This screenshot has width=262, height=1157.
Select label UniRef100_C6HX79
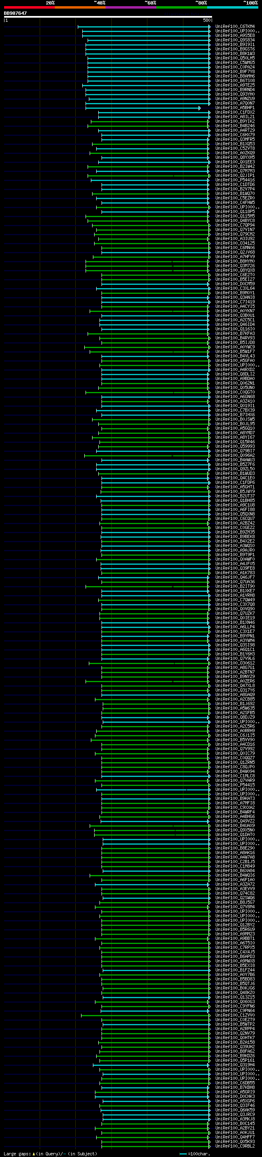[235, 135]
